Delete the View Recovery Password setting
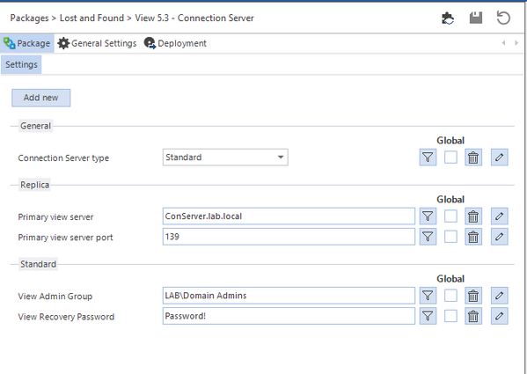The width and height of the screenshot is (527, 374). tap(473, 316)
